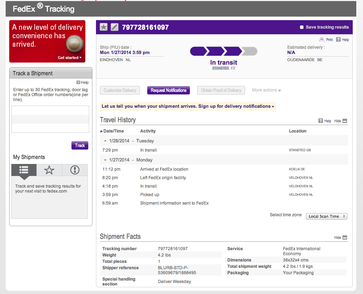Click the Hide link for Shipment Facts
Viewport: 363px width, 294px height.
pyautogui.click(x=338, y=237)
